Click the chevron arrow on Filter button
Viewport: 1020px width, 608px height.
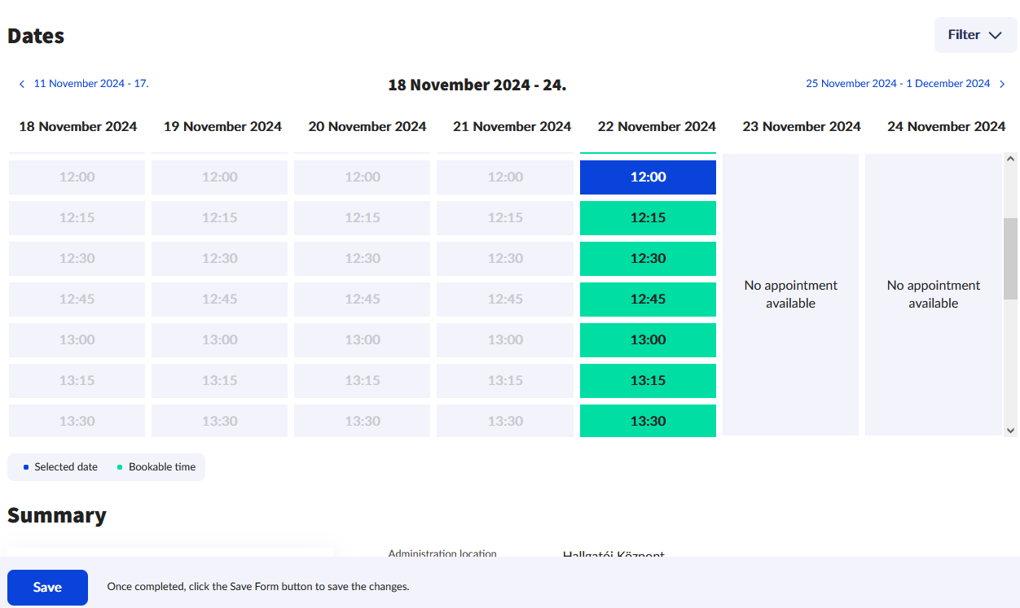995,36
